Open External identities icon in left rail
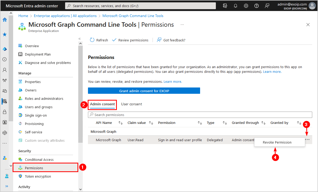The width and height of the screenshot is (318, 192). point(4,133)
